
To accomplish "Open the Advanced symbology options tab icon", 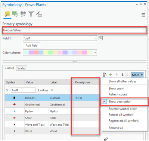I will pos(39,14).
